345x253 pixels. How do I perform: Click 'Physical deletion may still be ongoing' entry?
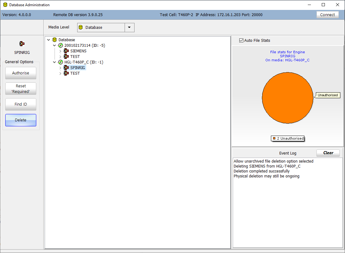coord(267,176)
